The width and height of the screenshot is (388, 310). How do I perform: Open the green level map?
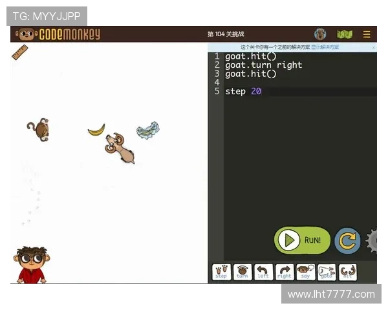[345, 34]
